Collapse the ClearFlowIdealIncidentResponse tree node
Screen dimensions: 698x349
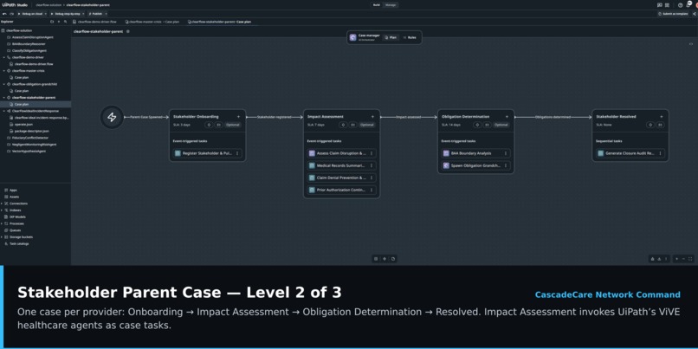pyautogui.click(x=4, y=111)
